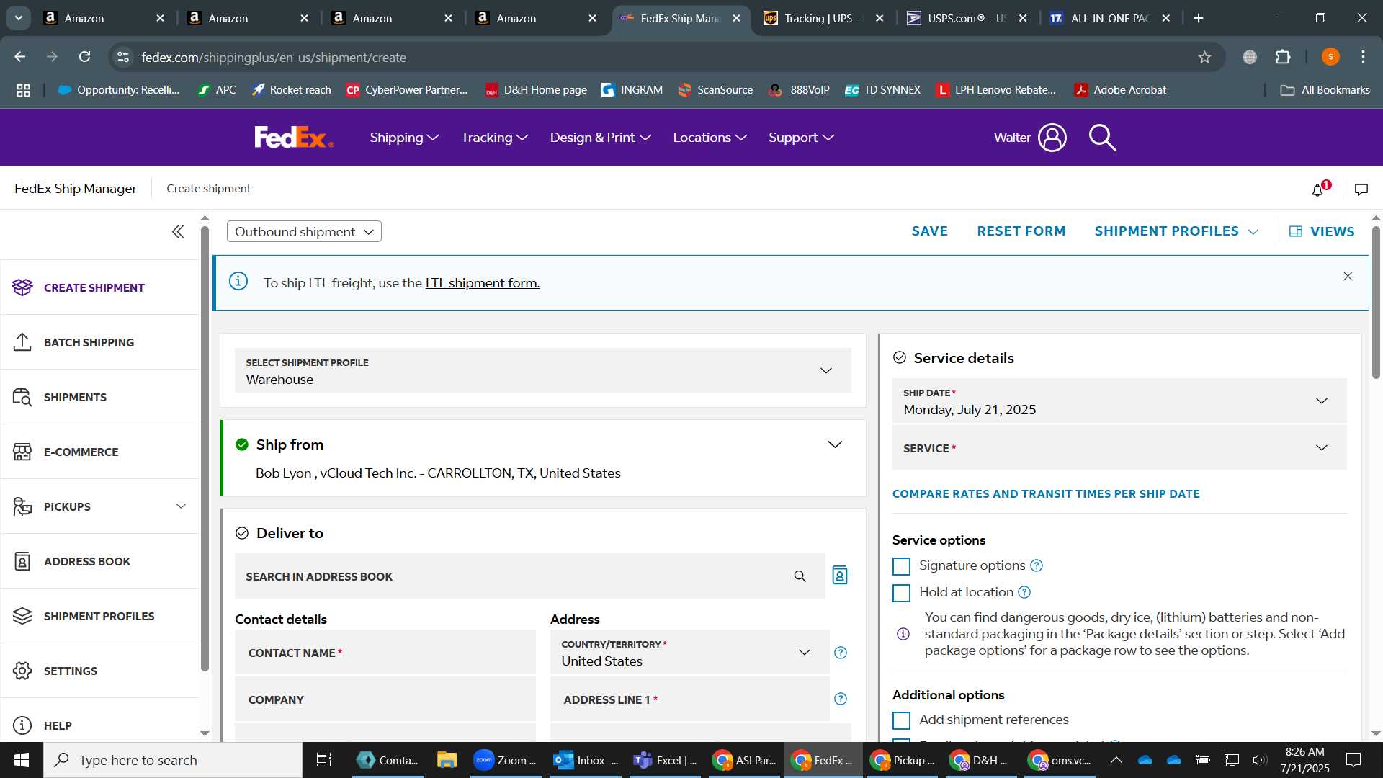This screenshot has height=778, width=1383.
Task: Collapse the sidebar with double chevron
Action: (178, 231)
